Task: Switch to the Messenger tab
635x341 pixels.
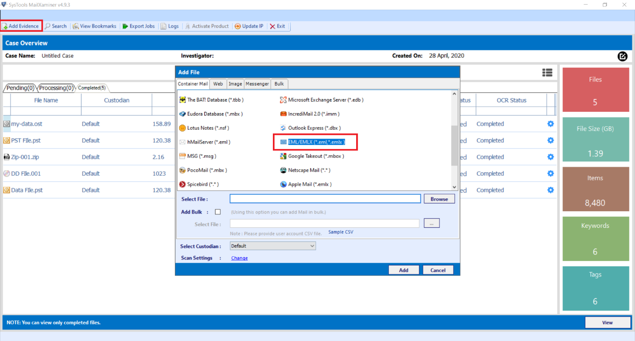Action: point(257,84)
